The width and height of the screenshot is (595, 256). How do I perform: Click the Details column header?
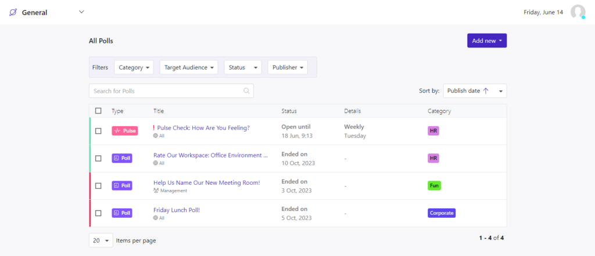(353, 111)
